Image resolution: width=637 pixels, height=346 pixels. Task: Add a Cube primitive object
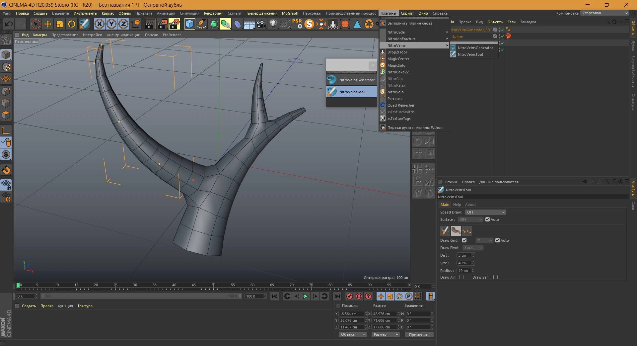[x=189, y=24]
